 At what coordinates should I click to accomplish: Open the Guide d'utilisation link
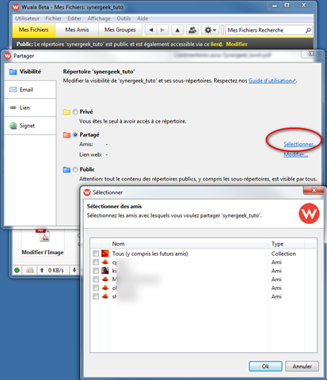click(272, 81)
